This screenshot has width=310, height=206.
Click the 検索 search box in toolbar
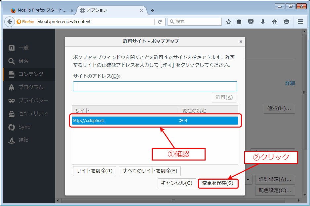tap(195, 22)
